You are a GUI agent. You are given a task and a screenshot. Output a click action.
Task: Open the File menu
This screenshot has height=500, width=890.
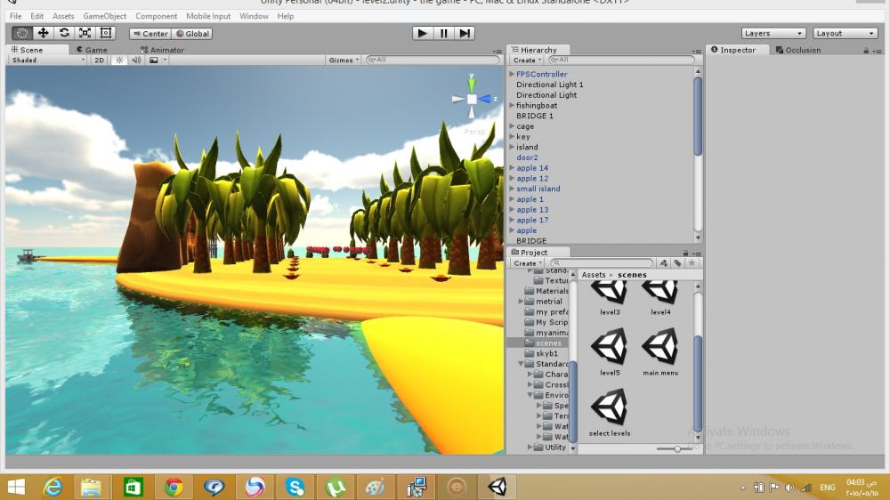point(15,16)
